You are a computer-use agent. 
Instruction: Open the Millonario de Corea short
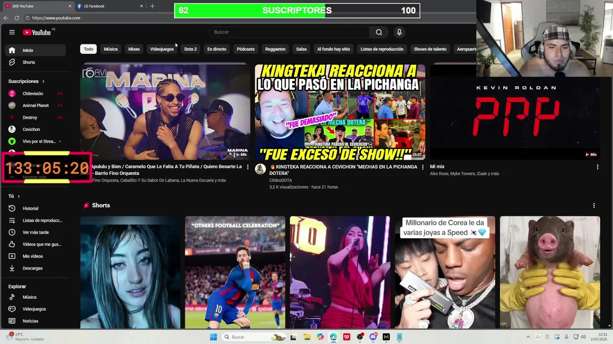445,272
